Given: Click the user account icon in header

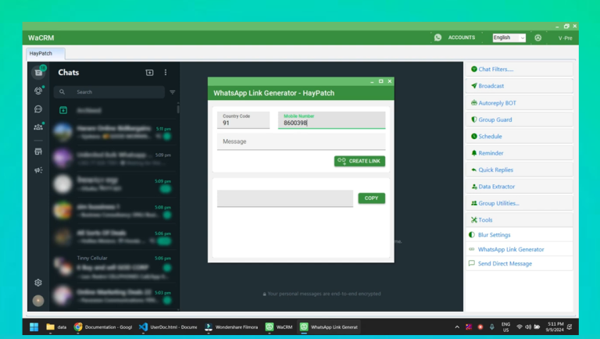Looking at the screenshot, I should (x=537, y=37).
